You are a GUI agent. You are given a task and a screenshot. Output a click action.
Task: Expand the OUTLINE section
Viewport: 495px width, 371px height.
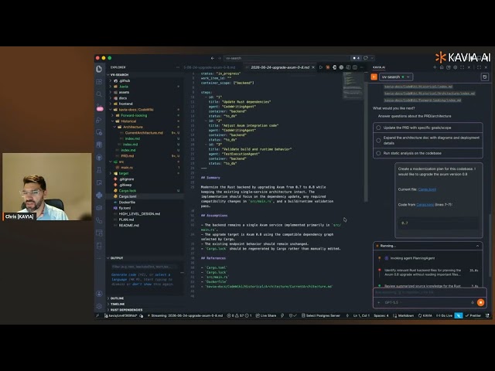click(x=117, y=298)
